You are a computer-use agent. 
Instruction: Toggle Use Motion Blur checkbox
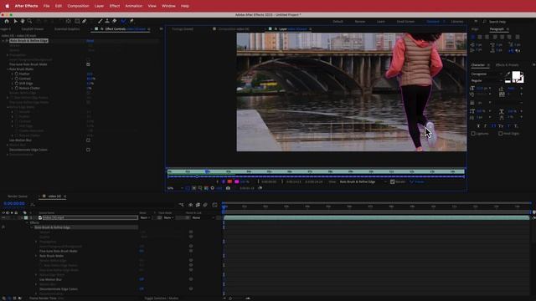(88, 140)
